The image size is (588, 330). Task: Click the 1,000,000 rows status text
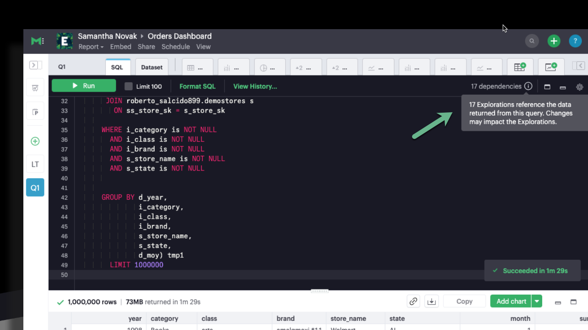[92, 302]
